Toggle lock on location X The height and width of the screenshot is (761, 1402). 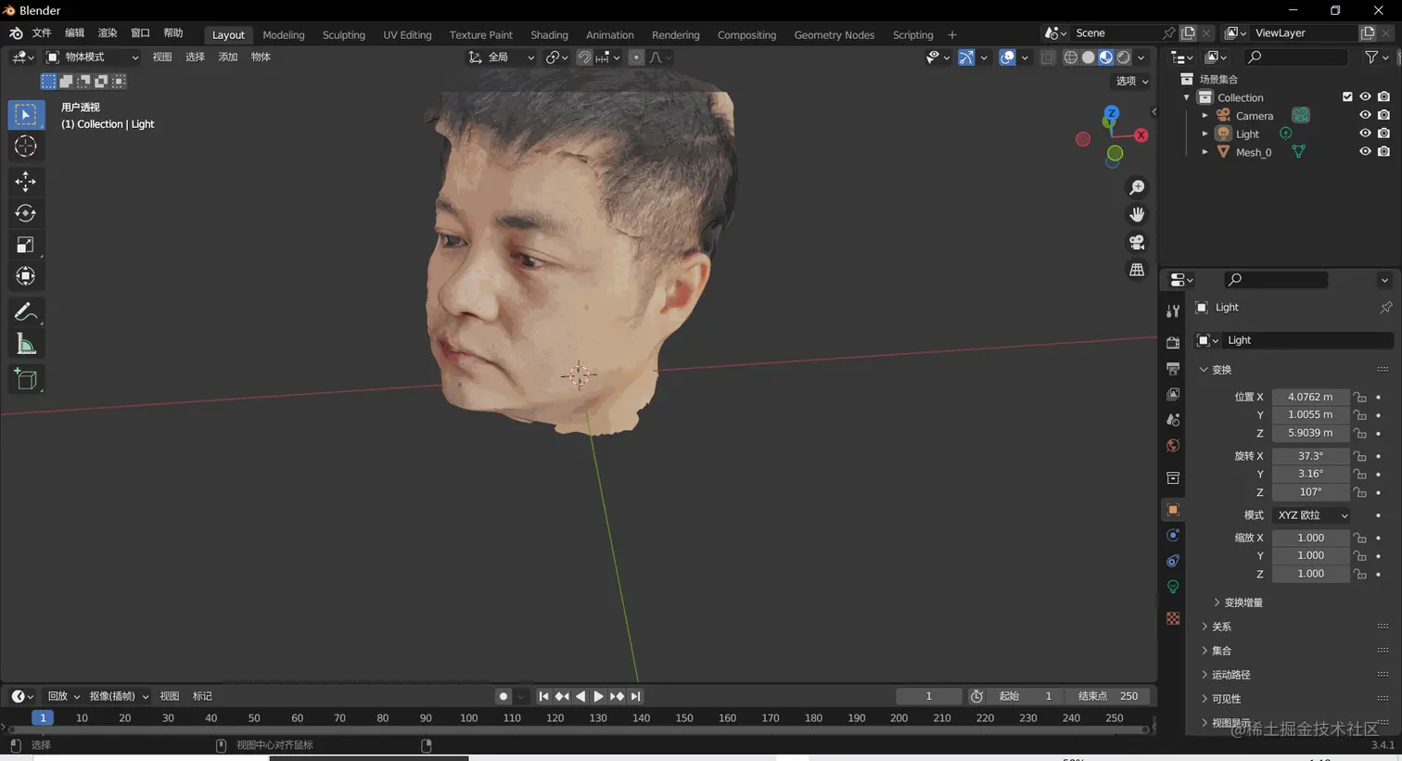click(x=1359, y=397)
